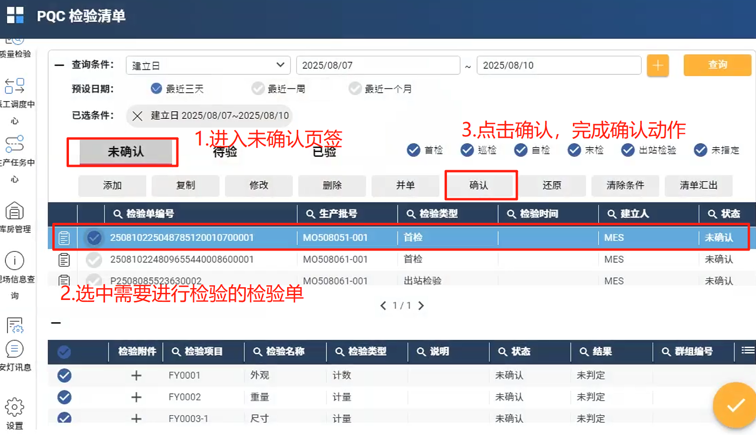756x435 pixels.
Task: Click 确认 button
Action: coord(479,185)
